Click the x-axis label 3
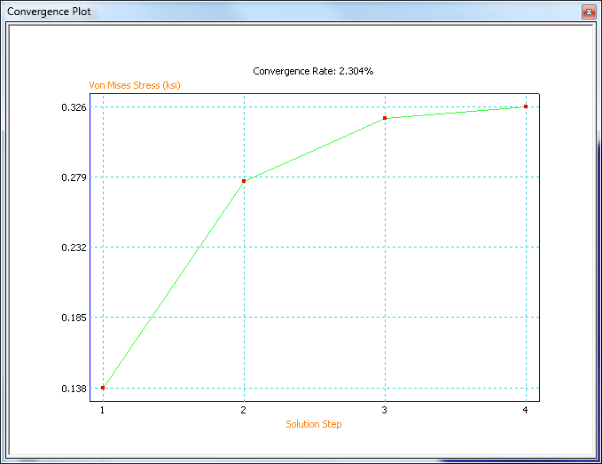The image size is (602, 464). (x=384, y=410)
